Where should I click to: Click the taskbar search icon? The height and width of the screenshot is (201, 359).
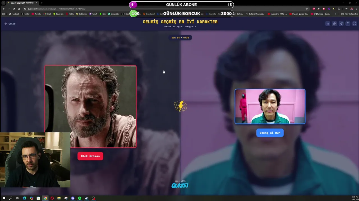(11, 198)
